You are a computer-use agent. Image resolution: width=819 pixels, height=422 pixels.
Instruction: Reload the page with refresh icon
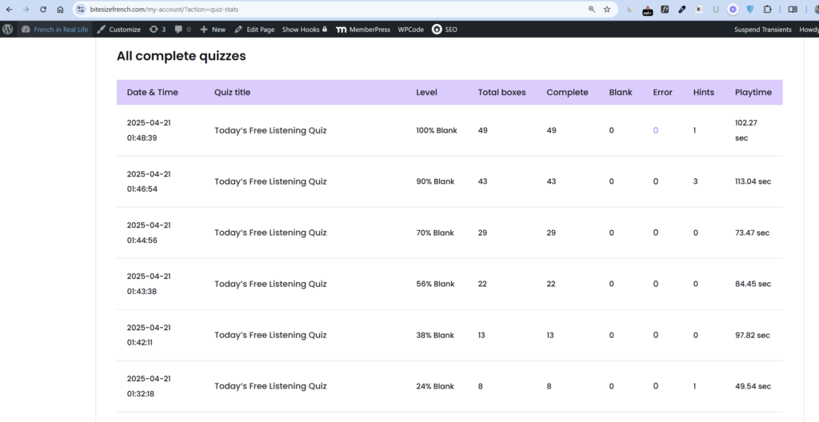pyautogui.click(x=43, y=10)
